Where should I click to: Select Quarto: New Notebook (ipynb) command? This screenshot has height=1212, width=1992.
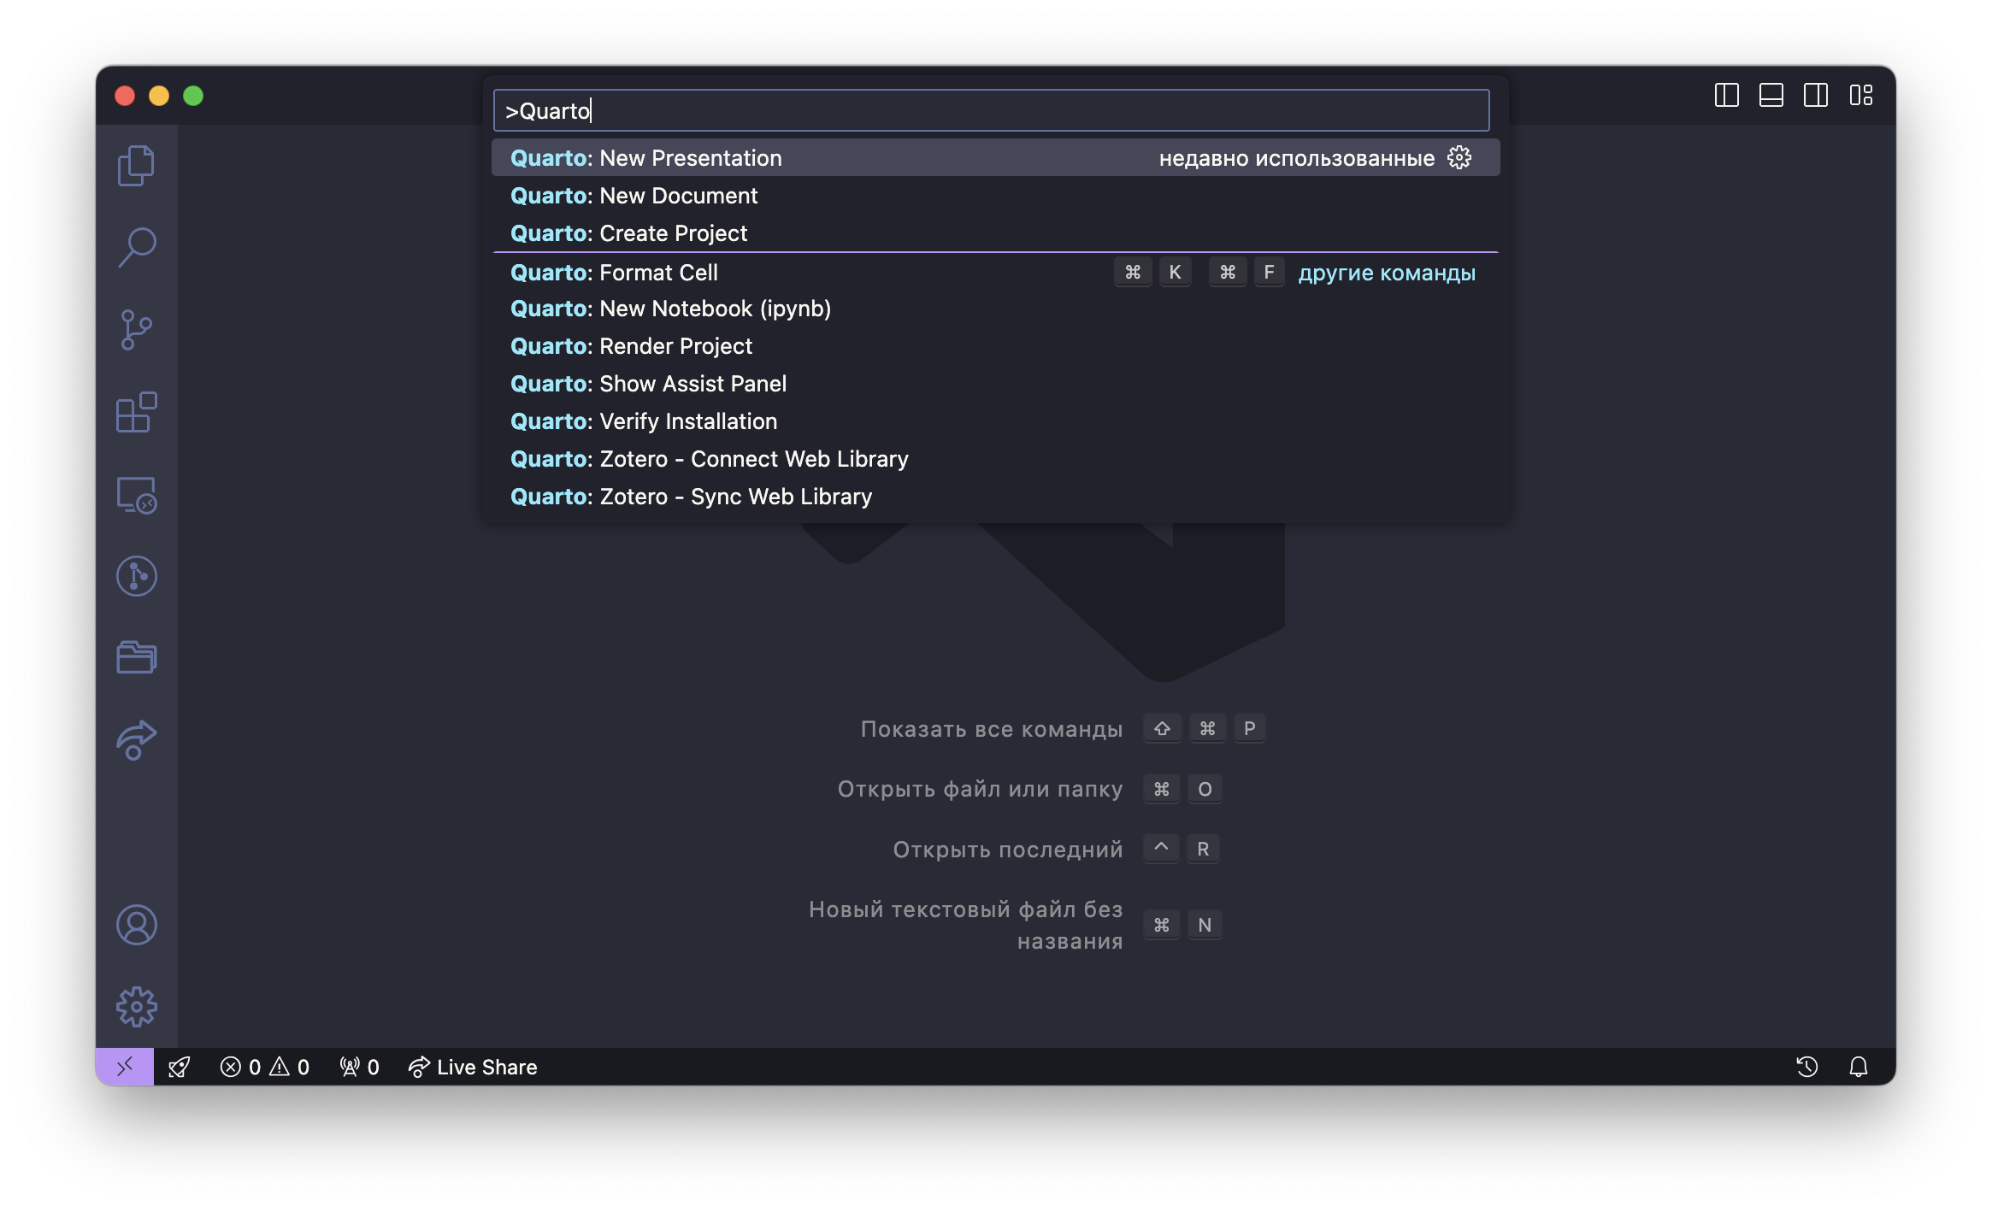(995, 309)
